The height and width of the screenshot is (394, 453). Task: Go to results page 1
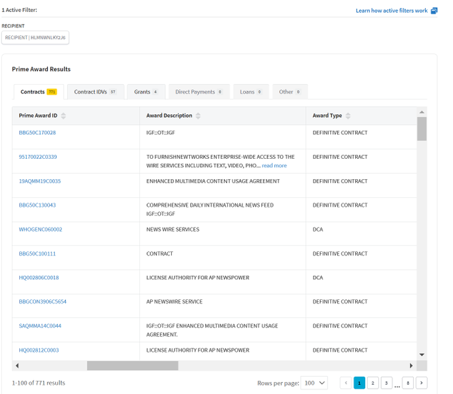[359, 383]
